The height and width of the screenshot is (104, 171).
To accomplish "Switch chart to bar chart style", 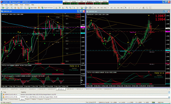I will (56, 8).
